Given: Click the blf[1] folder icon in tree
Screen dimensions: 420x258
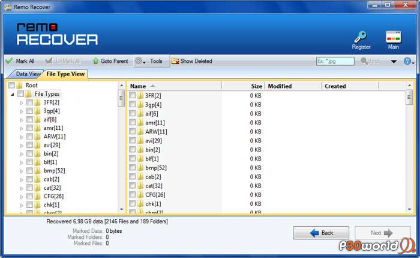Looking at the screenshot, I should click(x=37, y=162).
